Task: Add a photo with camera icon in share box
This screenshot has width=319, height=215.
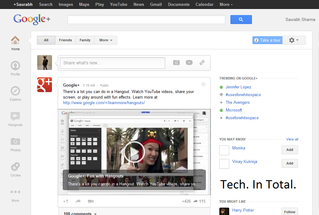Action: pos(176,63)
